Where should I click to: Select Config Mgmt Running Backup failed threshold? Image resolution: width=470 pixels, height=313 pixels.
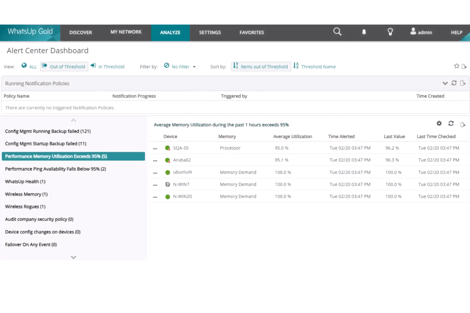click(x=48, y=131)
